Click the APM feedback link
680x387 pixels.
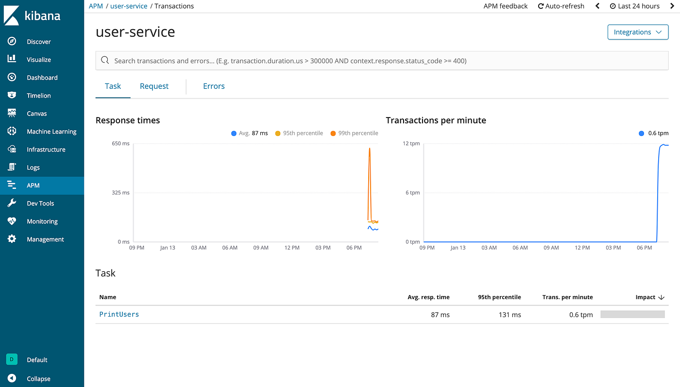point(505,6)
